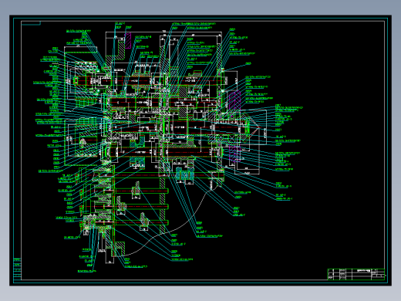Pick the topmost magenta hatched section
The height and width of the screenshot is (301, 401).
128,41
